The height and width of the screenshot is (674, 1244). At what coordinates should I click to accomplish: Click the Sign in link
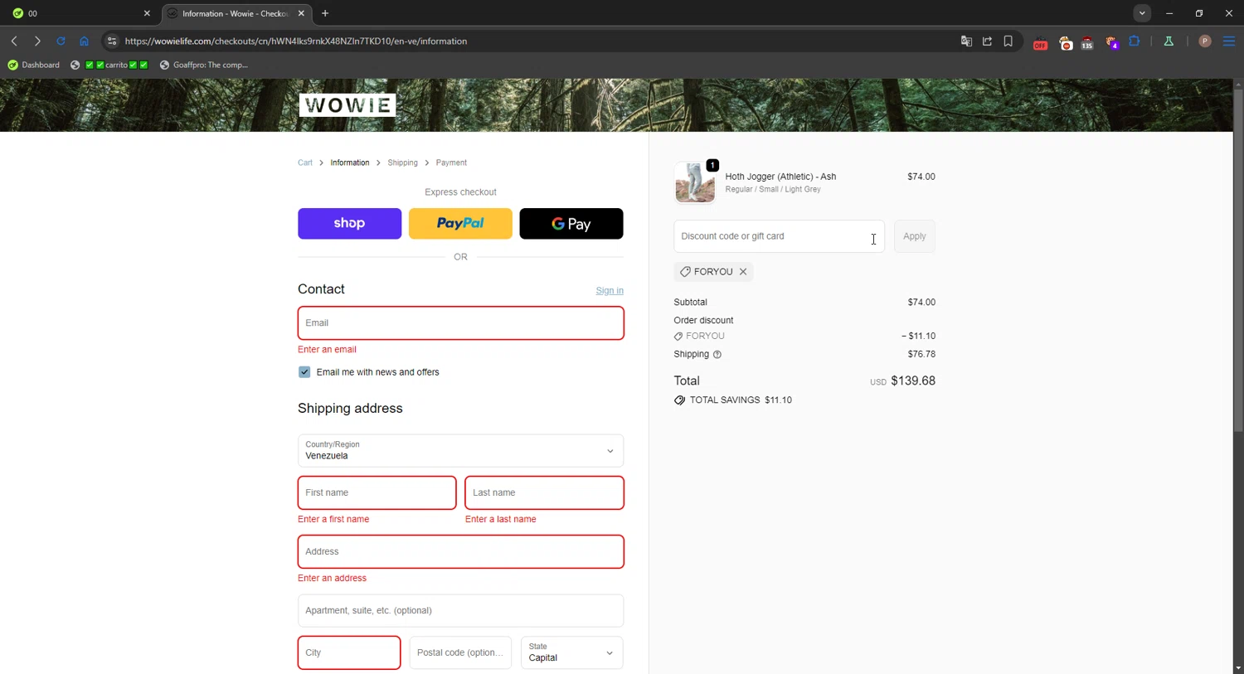tap(610, 290)
